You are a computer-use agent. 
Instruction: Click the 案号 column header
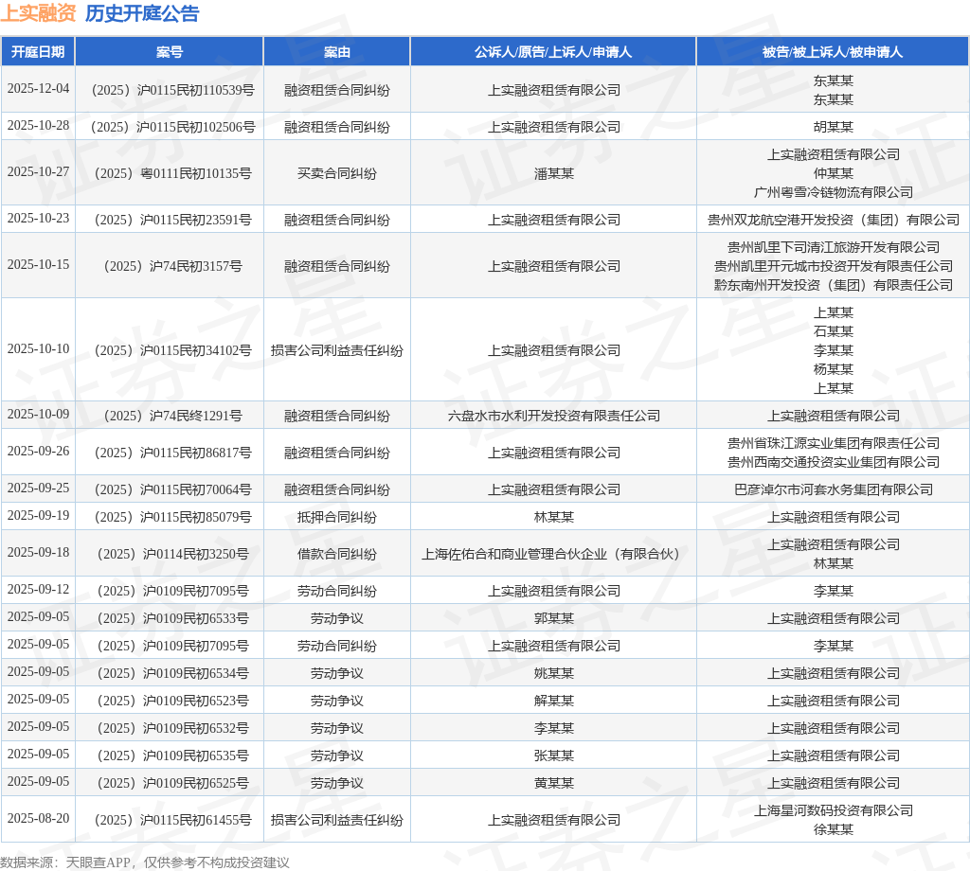point(170,52)
